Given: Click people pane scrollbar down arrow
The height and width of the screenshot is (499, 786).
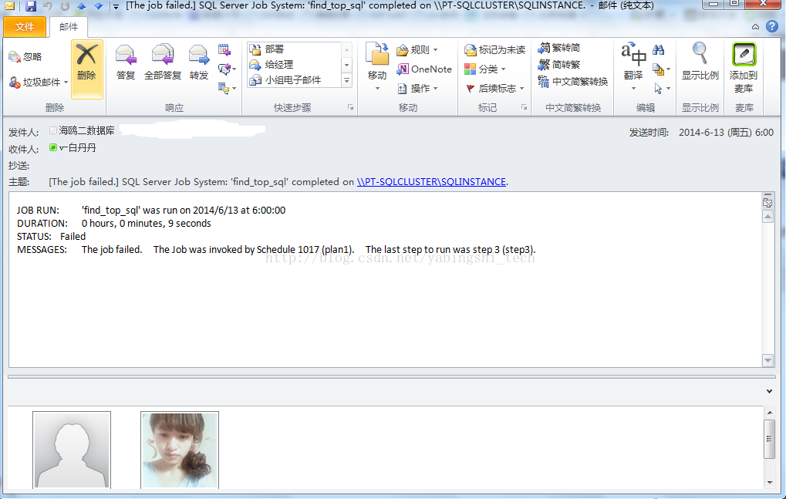Looking at the screenshot, I should [770, 483].
